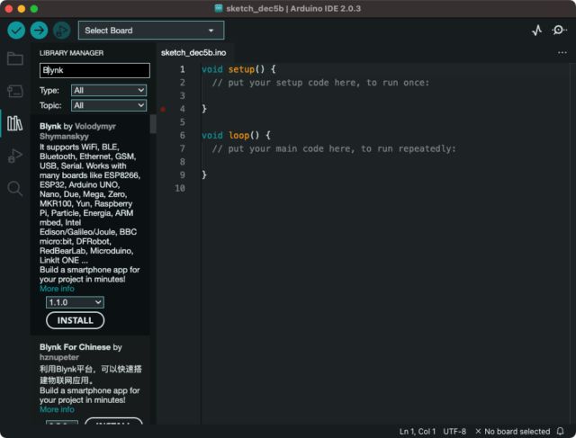The width and height of the screenshot is (576, 438).
Task: Install the Blynk library
Action: 75,320
